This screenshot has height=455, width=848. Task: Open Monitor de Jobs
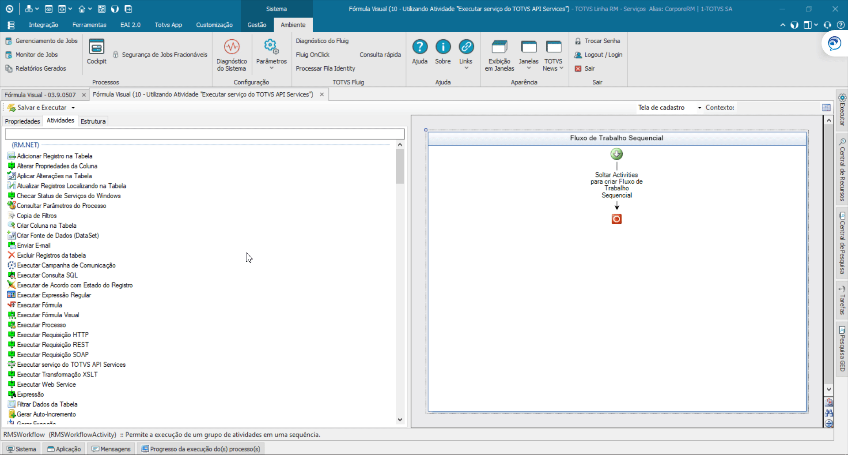32,55
